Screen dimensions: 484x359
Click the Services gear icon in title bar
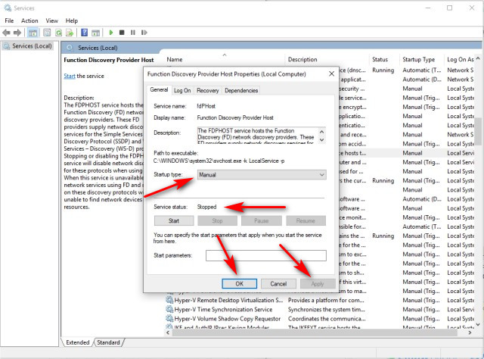coord(8,8)
